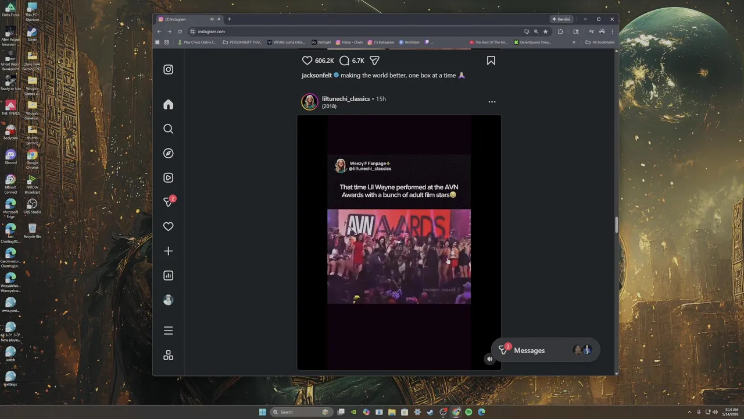Open a new Chrome tab
Image resolution: width=744 pixels, height=419 pixels.
(x=229, y=19)
